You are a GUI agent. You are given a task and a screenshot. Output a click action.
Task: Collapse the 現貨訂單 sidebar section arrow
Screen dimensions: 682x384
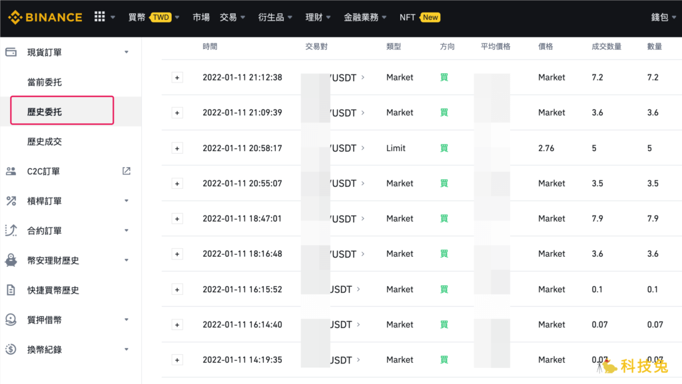[127, 52]
